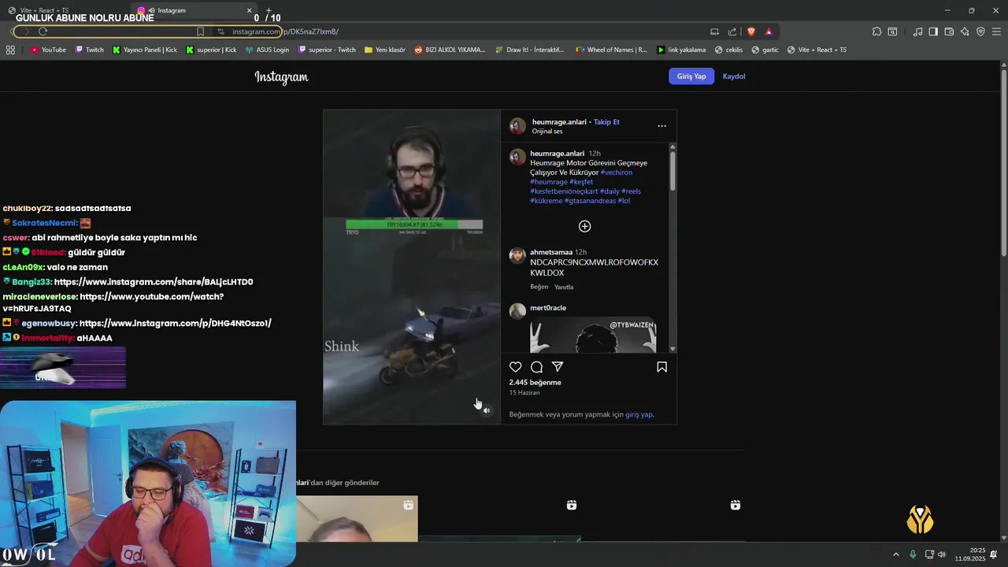
Task: Show hidden system tray icons chevron
Action: 895,554
